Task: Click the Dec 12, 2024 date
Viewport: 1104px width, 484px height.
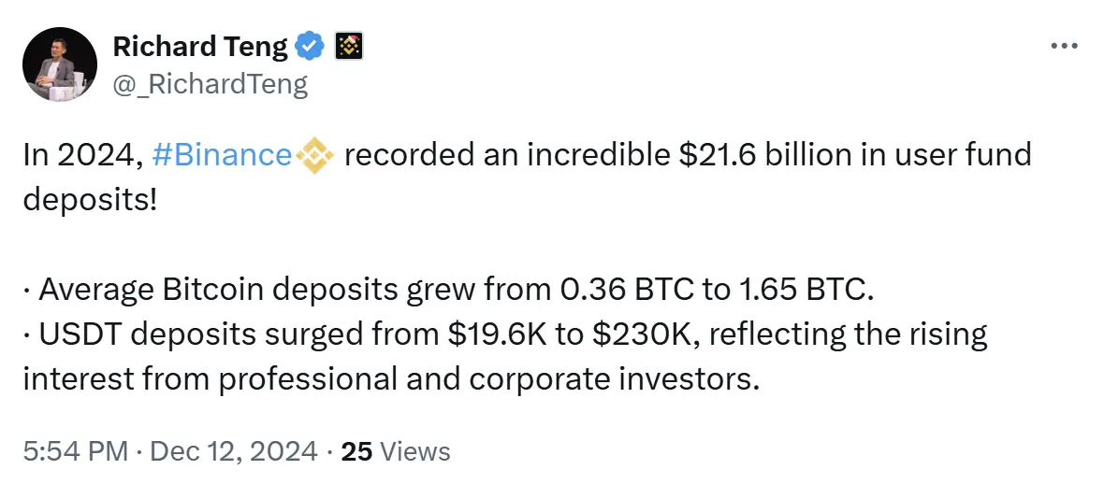Action: 234,452
